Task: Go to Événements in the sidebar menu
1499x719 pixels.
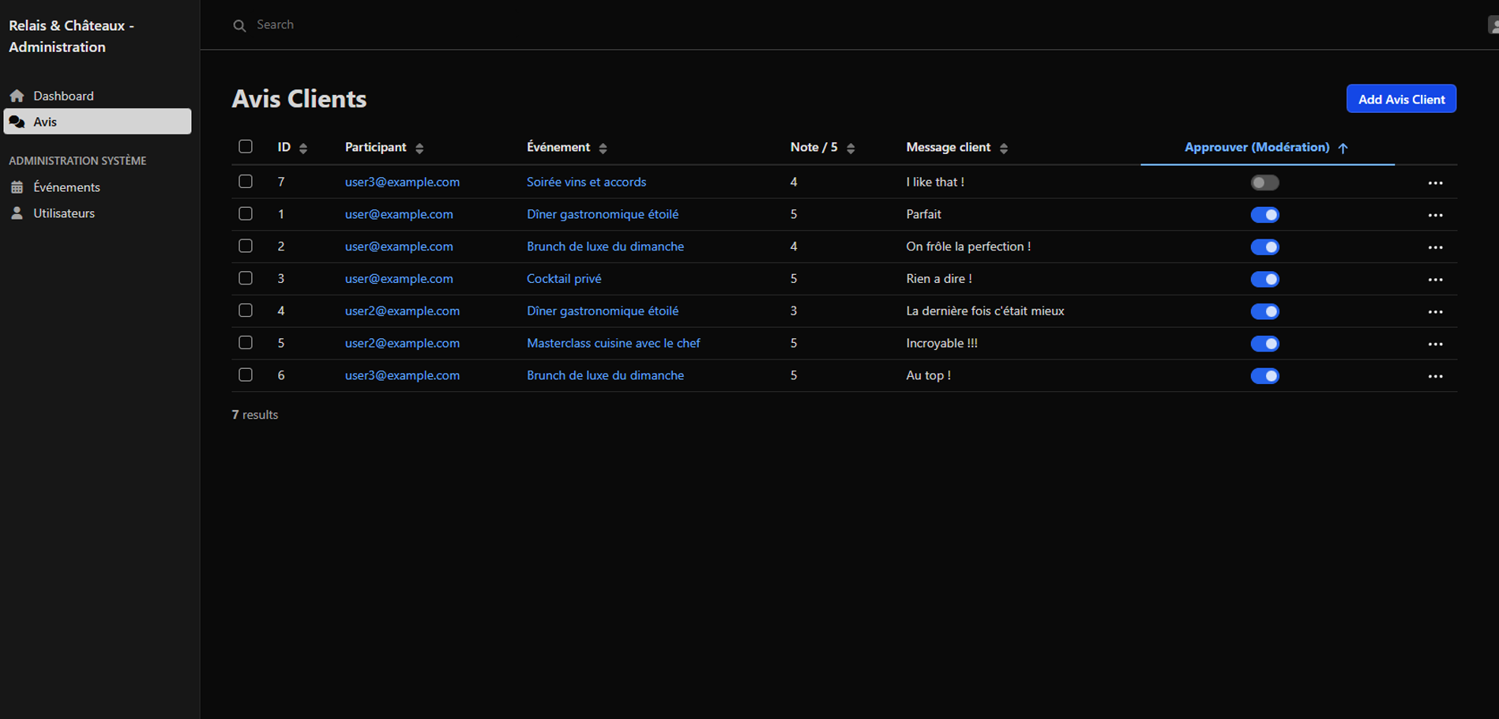Action: 66,187
